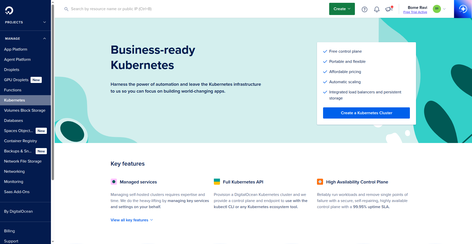The image size is (472, 244).
Task: Open Container Registry from the sidebar
Action: pos(20,141)
